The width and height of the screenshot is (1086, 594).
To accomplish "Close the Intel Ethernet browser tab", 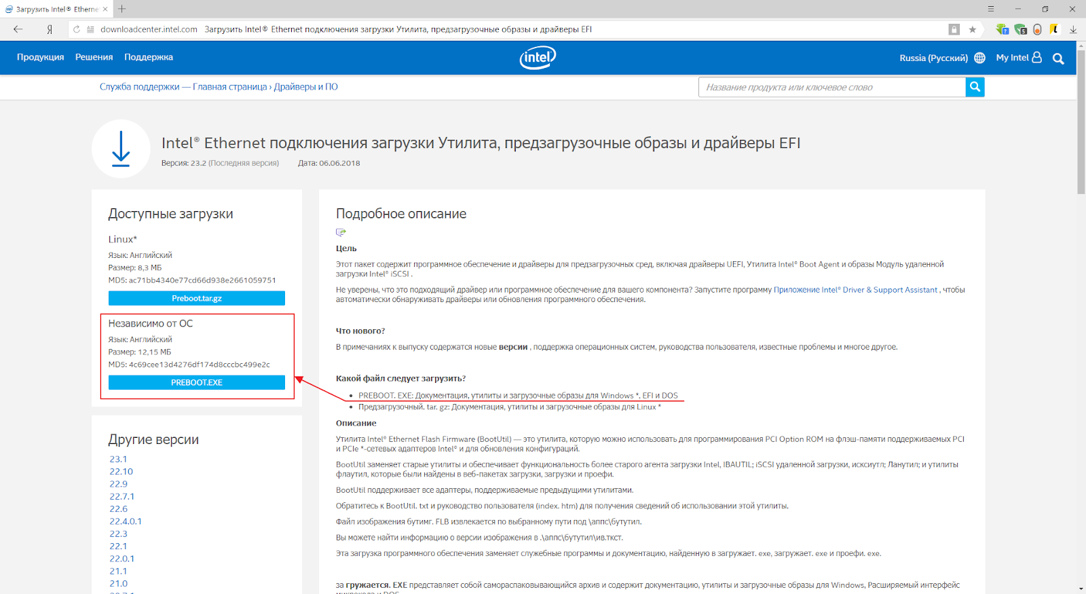I will click(x=105, y=9).
